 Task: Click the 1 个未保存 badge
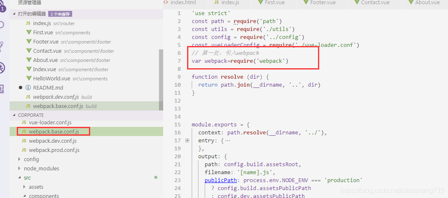point(60,14)
